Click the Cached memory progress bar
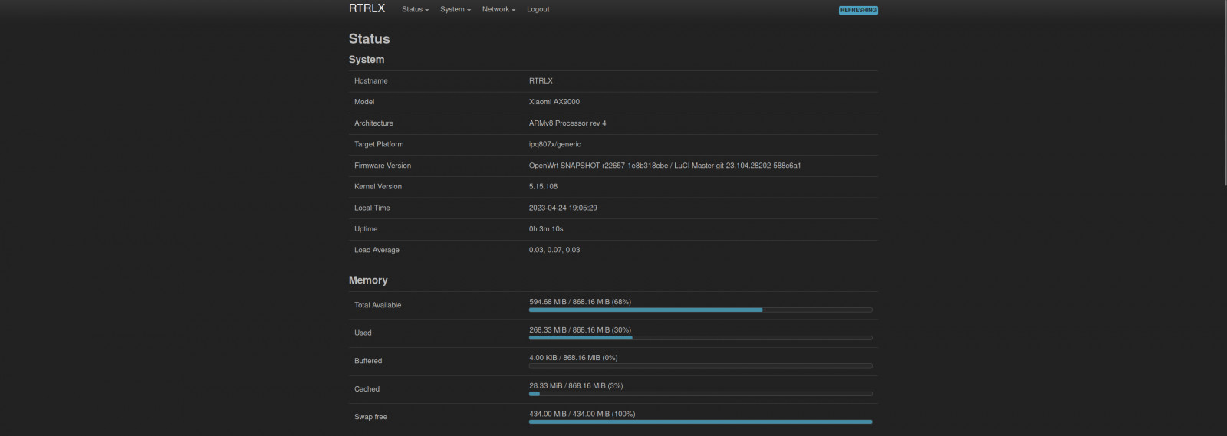This screenshot has height=436, width=1227. click(700, 394)
